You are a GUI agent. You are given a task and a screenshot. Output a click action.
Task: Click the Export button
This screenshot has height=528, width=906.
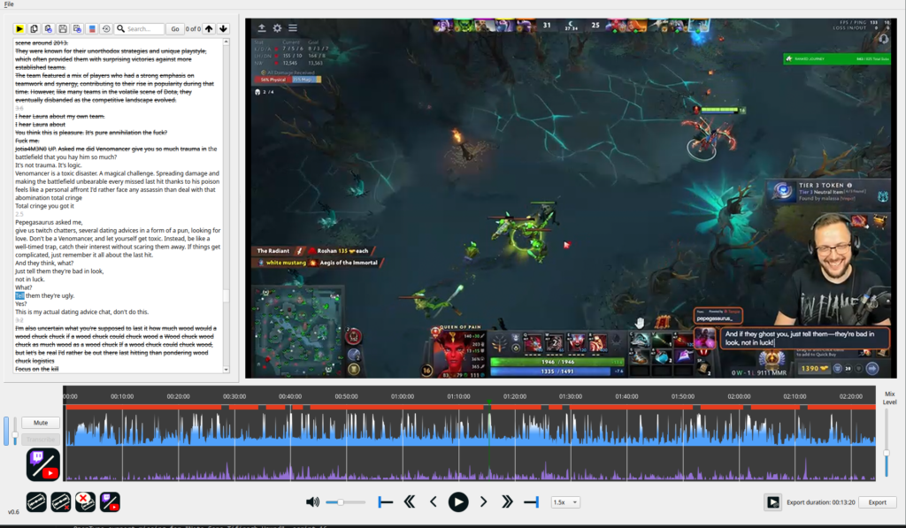click(876, 502)
